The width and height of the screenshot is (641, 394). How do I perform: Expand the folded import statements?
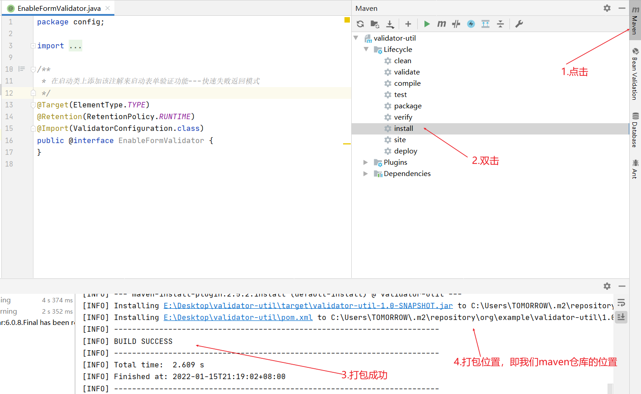(x=33, y=46)
